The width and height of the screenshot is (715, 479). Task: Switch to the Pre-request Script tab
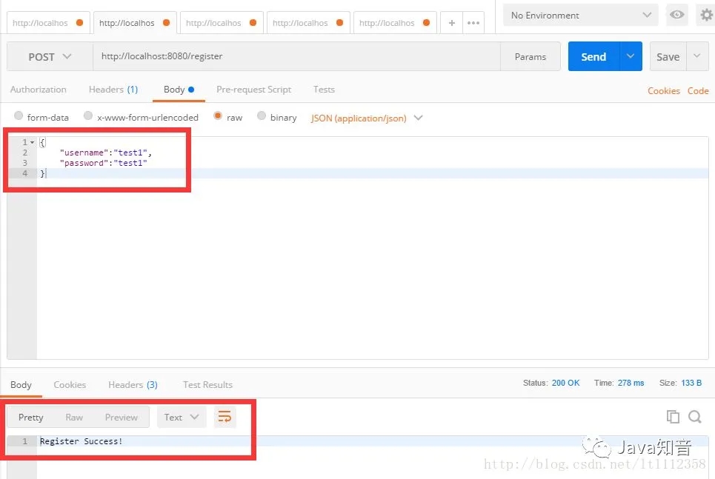[x=253, y=90]
